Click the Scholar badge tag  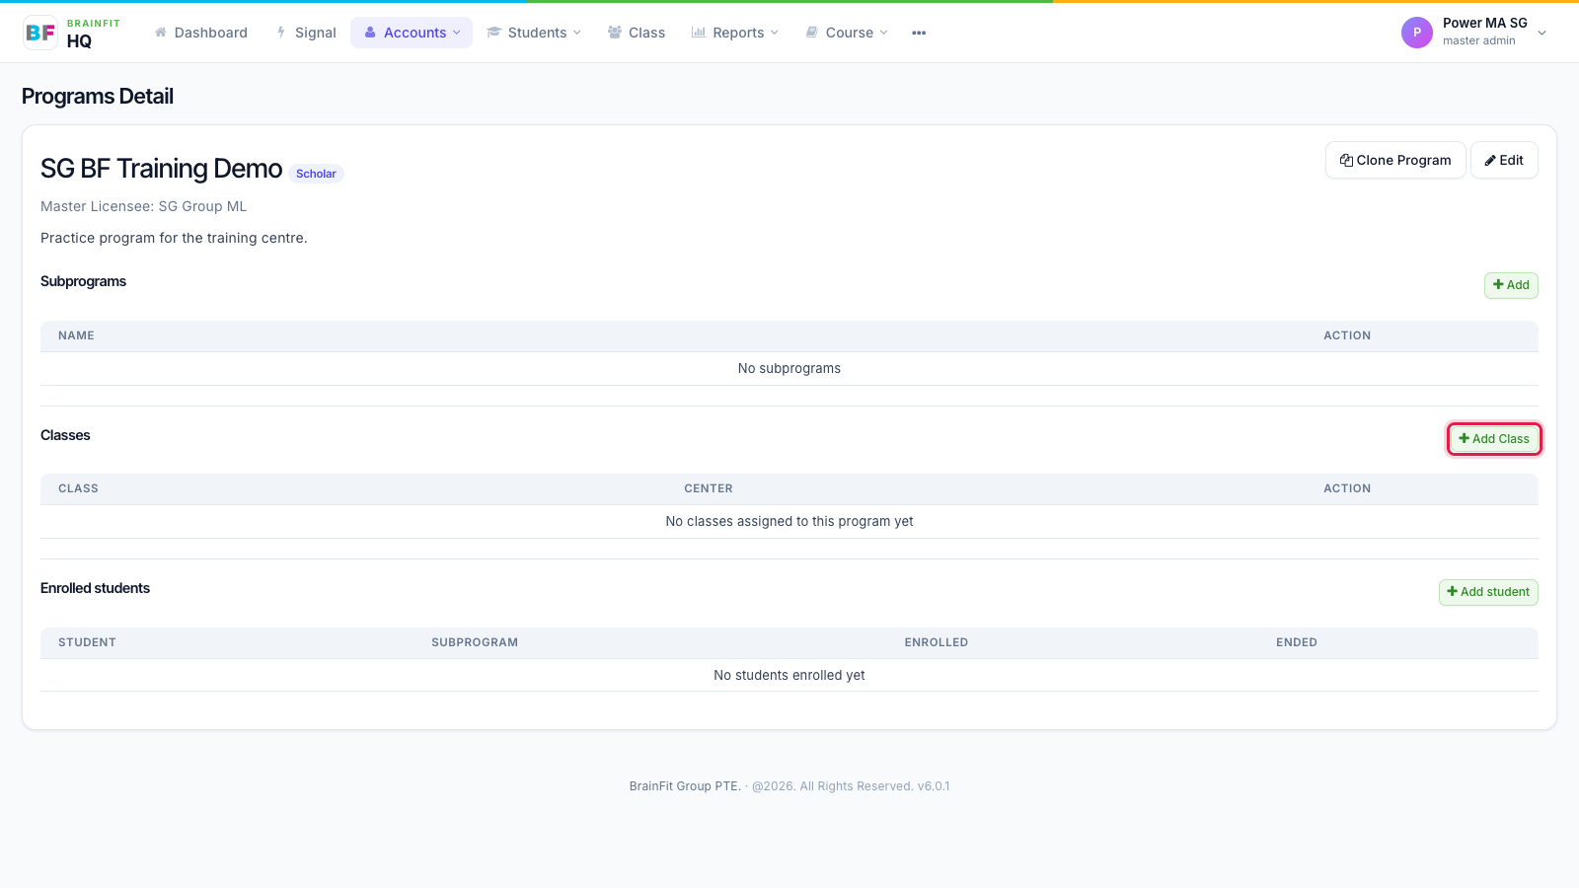tap(316, 174)
